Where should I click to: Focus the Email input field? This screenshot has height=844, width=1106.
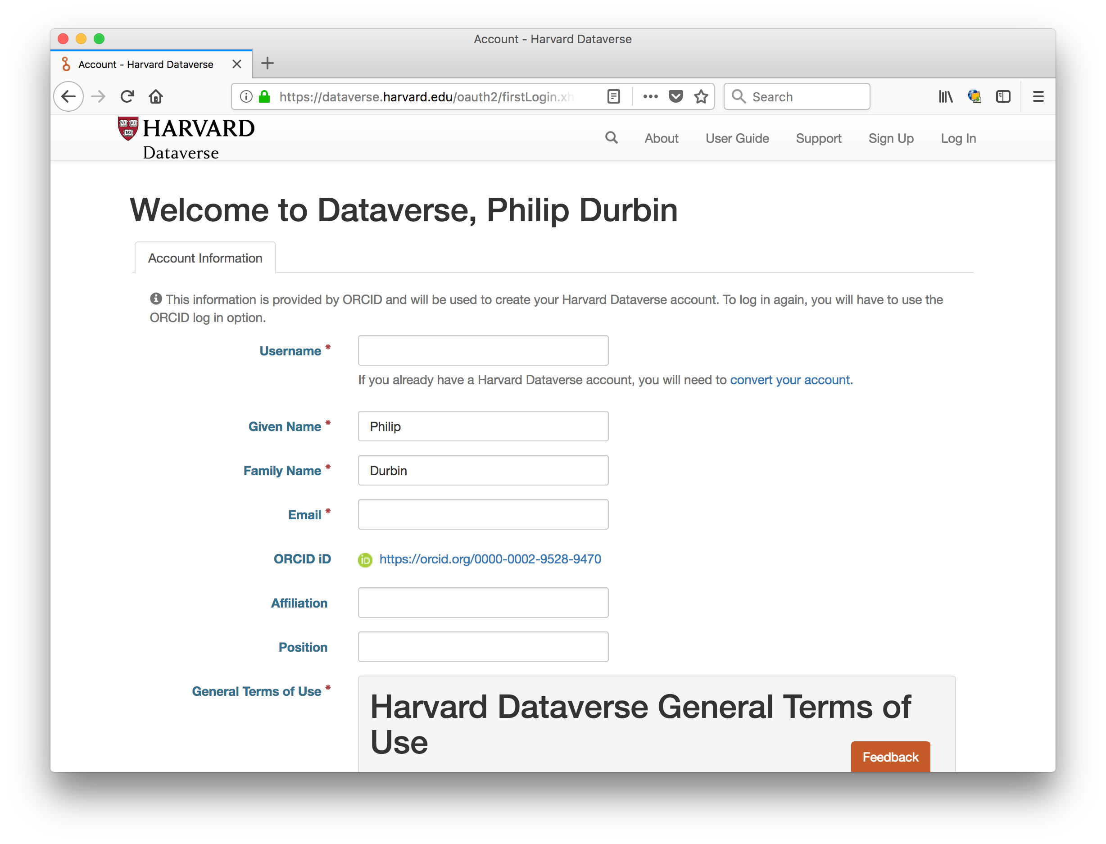(x=483, y=514)
